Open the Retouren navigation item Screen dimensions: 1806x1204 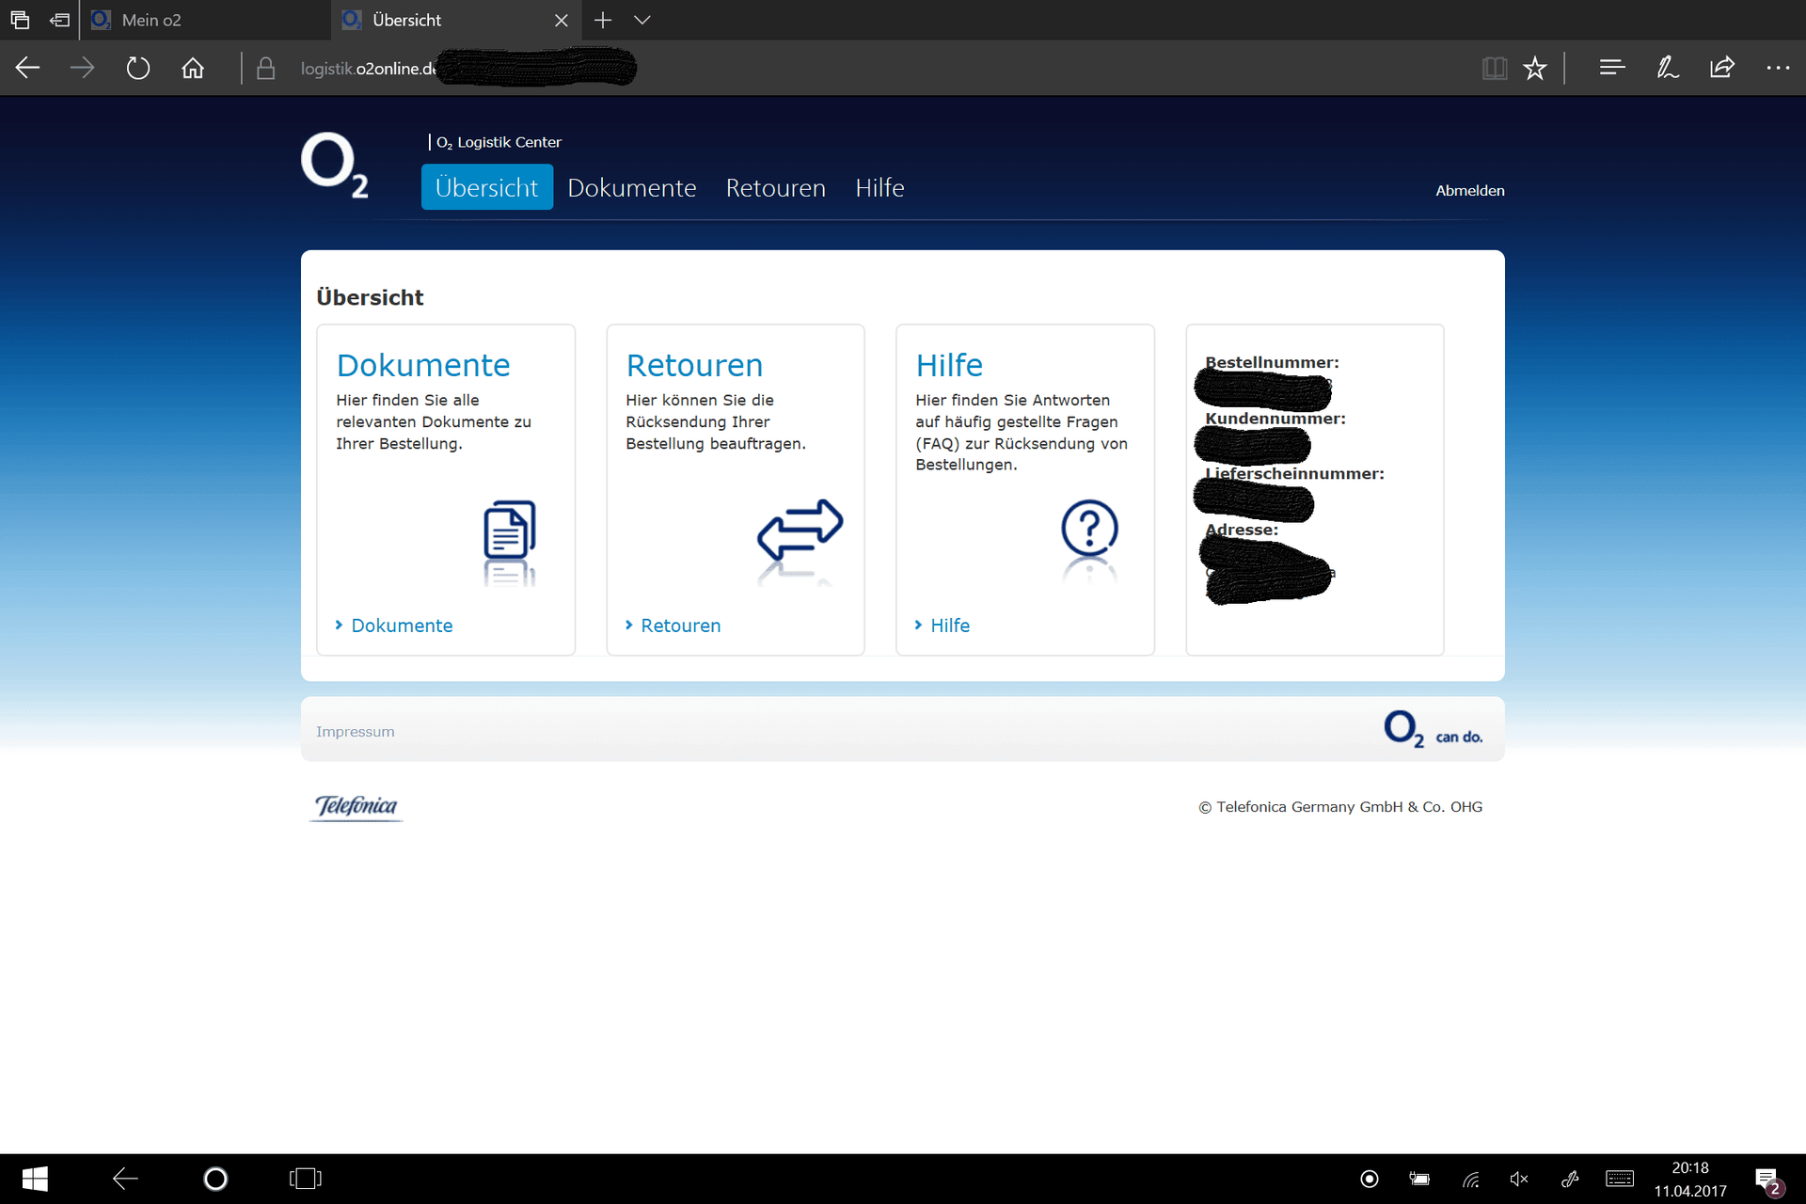pyautogui.click(x=776, y=187)
